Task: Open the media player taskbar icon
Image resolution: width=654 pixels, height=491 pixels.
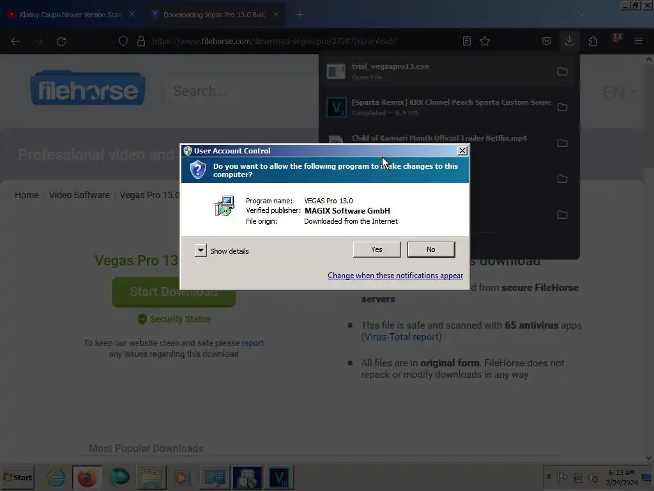Action: 182,478
